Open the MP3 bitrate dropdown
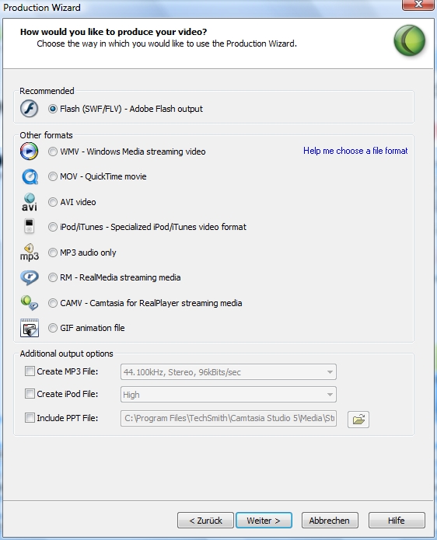This screenshot has width=437, height=540. [x=229, y=372]
